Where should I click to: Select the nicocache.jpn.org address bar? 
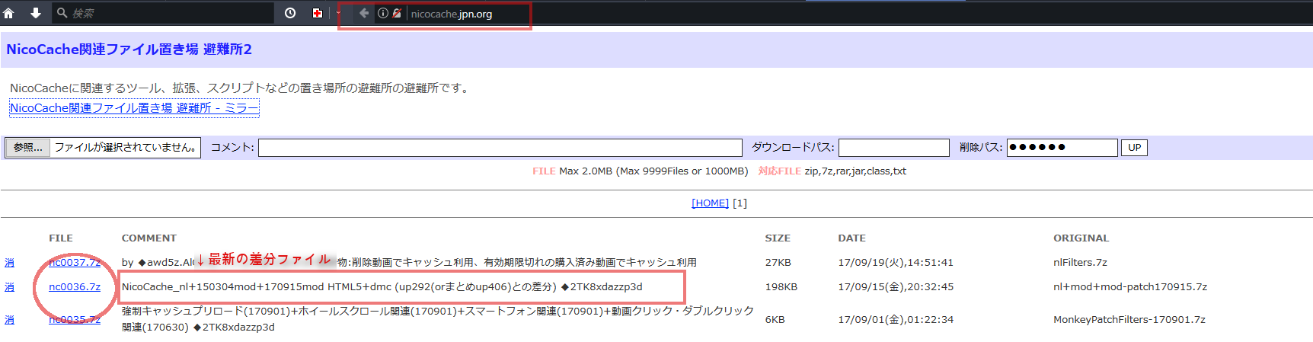click(452, 14)
